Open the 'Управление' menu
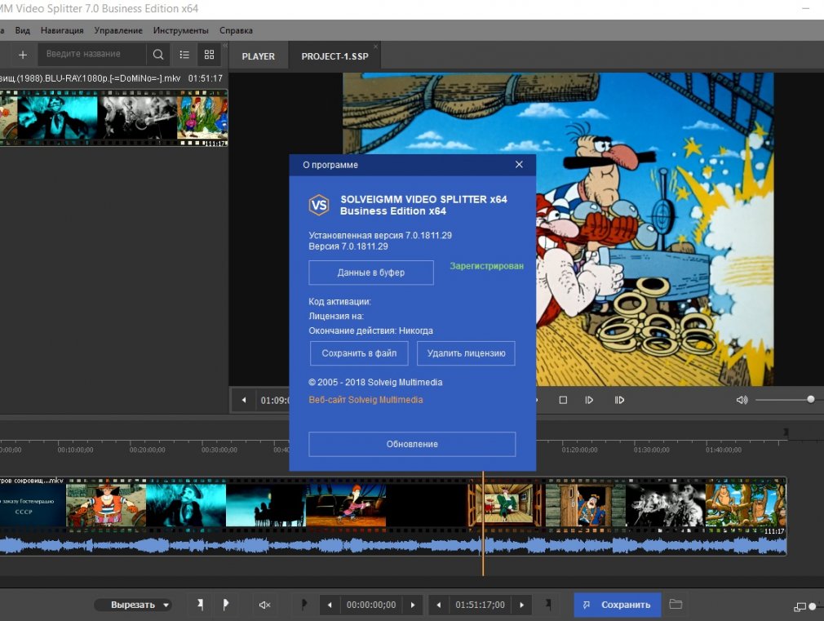The image size is (824, 621). (118, 30)
